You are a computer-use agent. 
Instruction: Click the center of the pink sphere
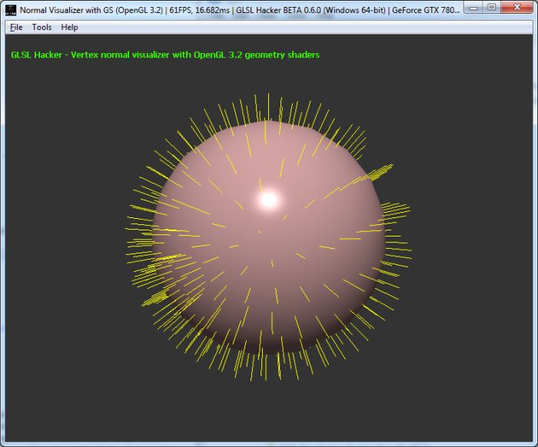(267, 238)
